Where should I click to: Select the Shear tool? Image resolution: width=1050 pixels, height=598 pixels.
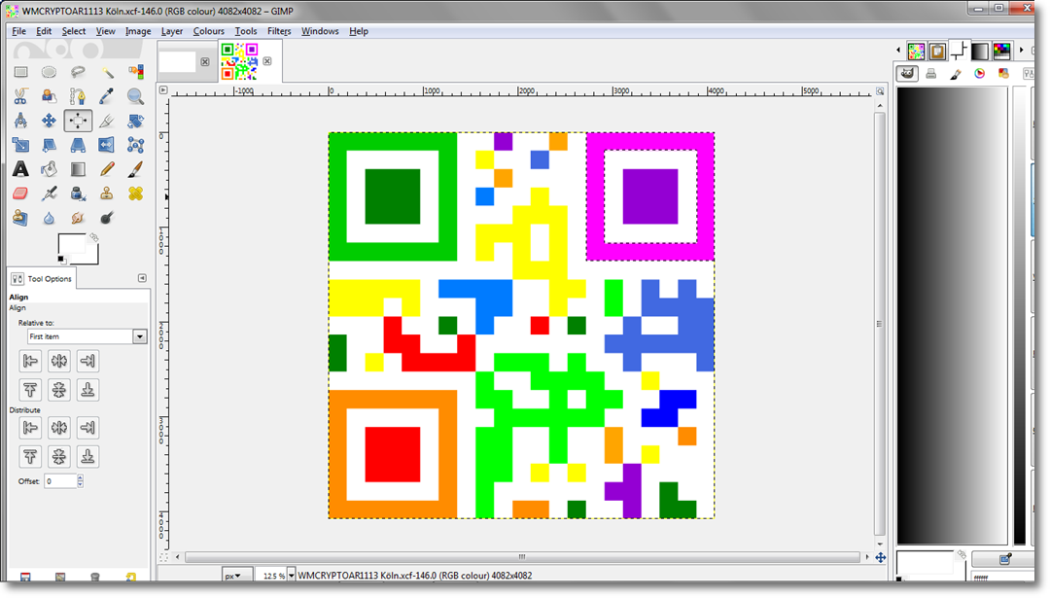coord(49,145)
